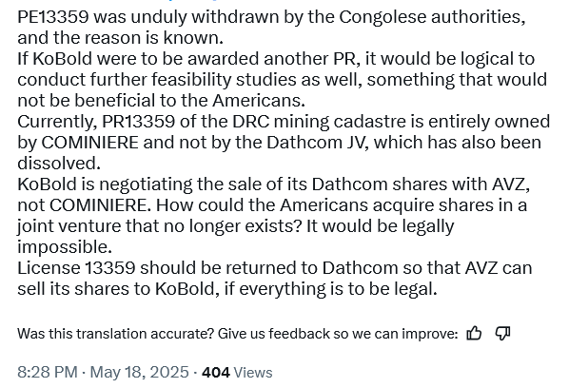Click the May 18, 2025 date
The width and height of the screenshot is (569, 388).
point(139,373)
